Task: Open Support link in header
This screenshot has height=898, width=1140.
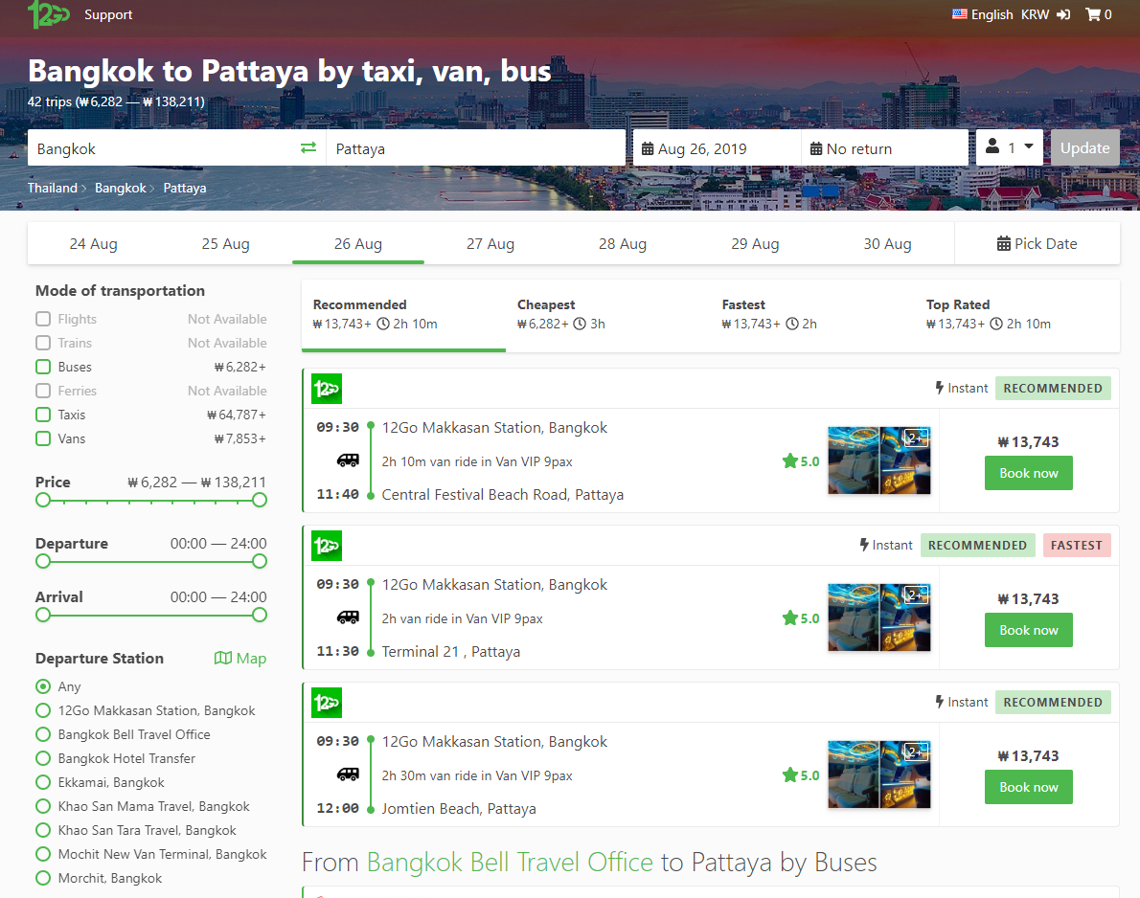Action: [108, 14]
